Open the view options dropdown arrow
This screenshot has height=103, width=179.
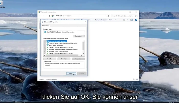127,20
